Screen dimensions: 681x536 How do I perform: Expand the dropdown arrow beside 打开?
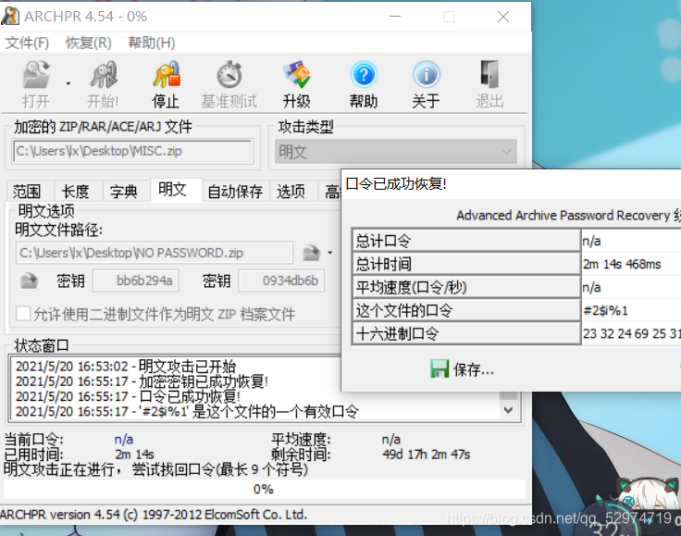(68, 83)
